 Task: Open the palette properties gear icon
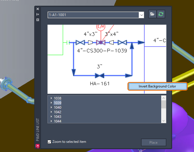tap(37, 20)
